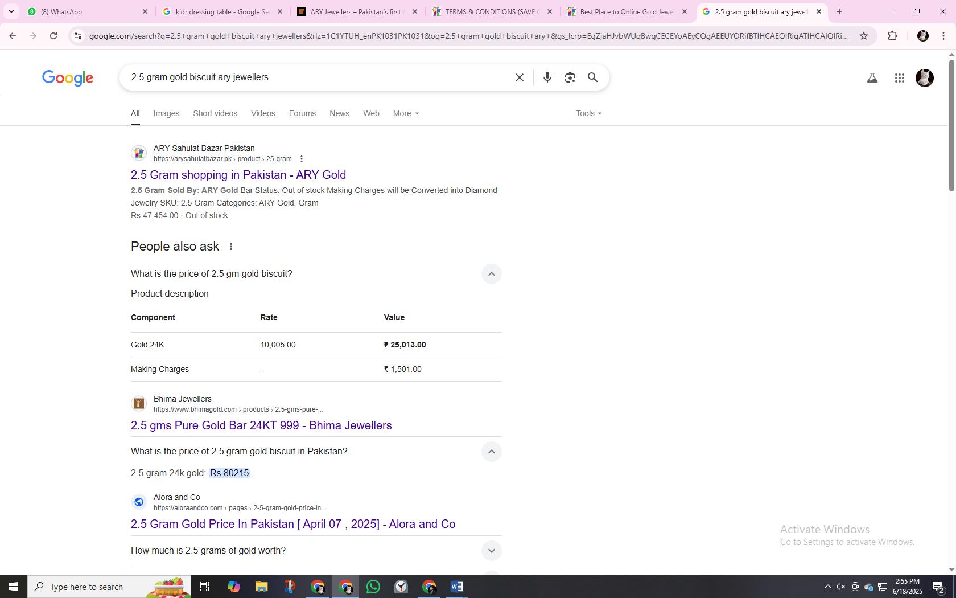This screenshot has width=956, height=598.
Task: Switch to Web results
Action: [371, 113]
